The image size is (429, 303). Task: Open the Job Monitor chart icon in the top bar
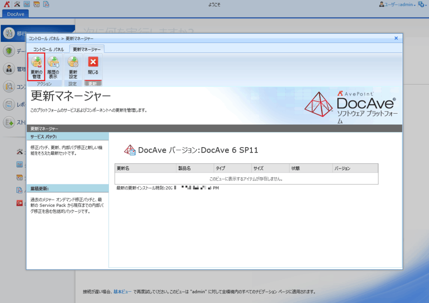[26, 4]
